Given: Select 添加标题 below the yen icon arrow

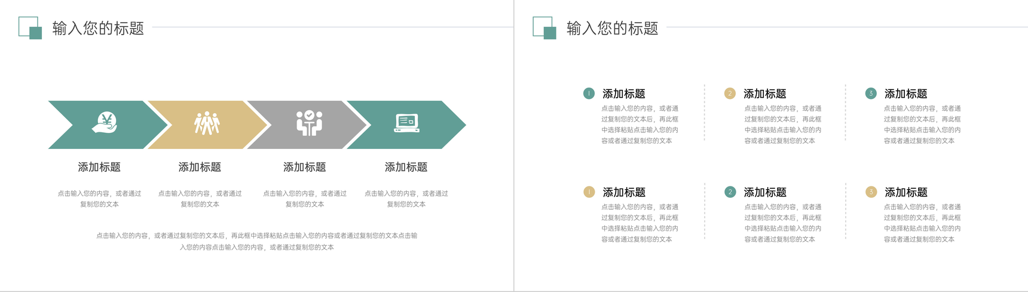Looking at the screenshot, I should coord(99,167).
